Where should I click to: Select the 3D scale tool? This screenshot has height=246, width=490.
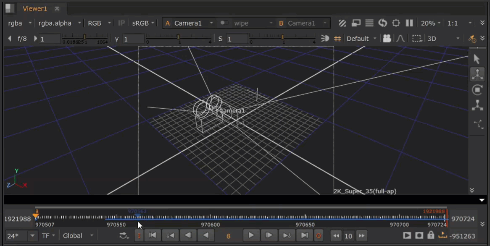click(477, 105)
